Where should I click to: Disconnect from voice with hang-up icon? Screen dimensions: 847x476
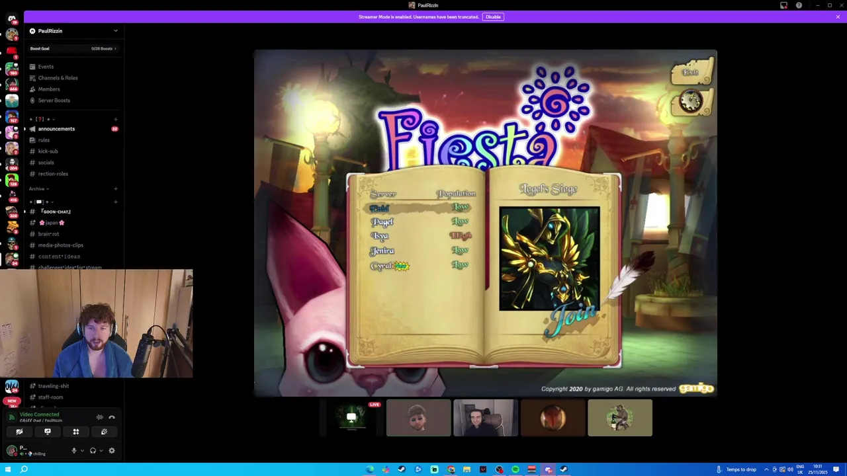point(112,417)
